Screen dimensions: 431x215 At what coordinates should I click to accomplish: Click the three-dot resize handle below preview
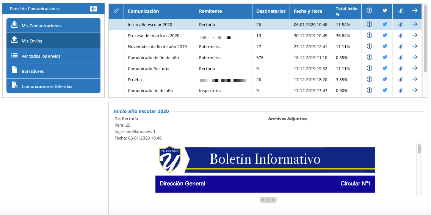[x=268, y=199]
